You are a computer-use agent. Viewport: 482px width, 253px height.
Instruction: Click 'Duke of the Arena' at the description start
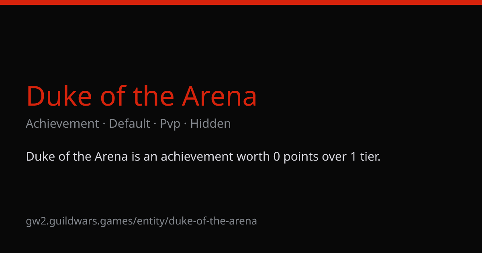[x=77, y=157]
